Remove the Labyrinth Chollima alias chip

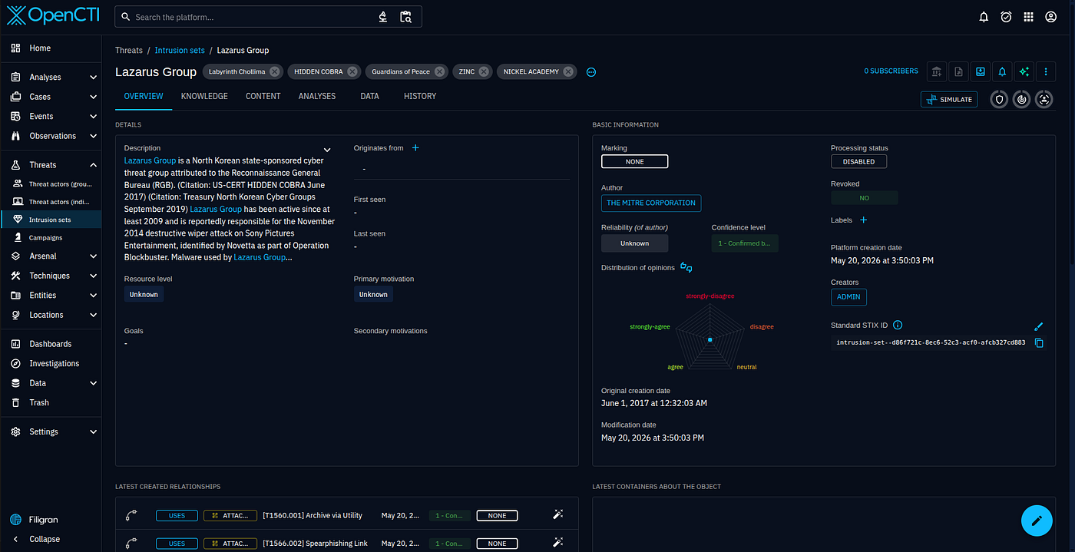coord(275,71)
